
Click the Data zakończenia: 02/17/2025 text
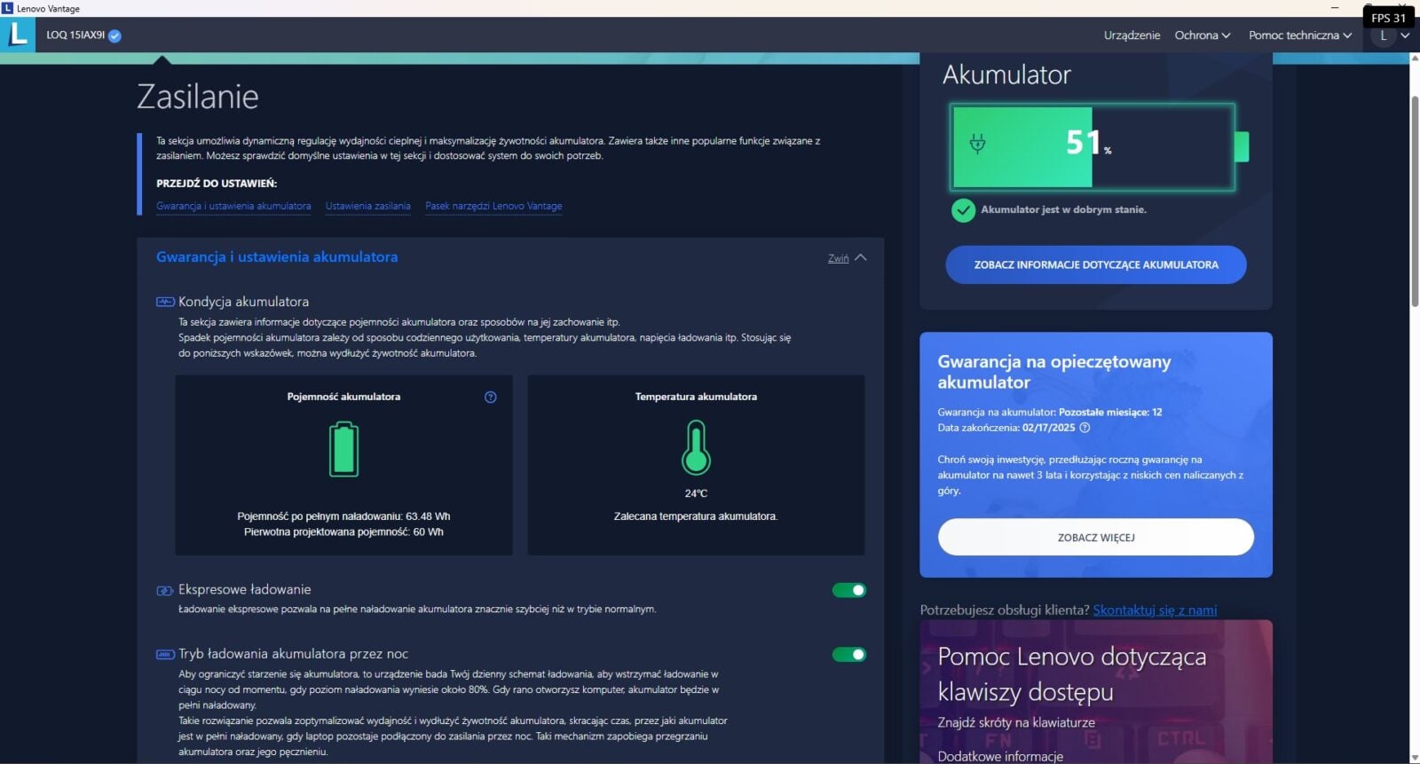[x=1006, y=428]
